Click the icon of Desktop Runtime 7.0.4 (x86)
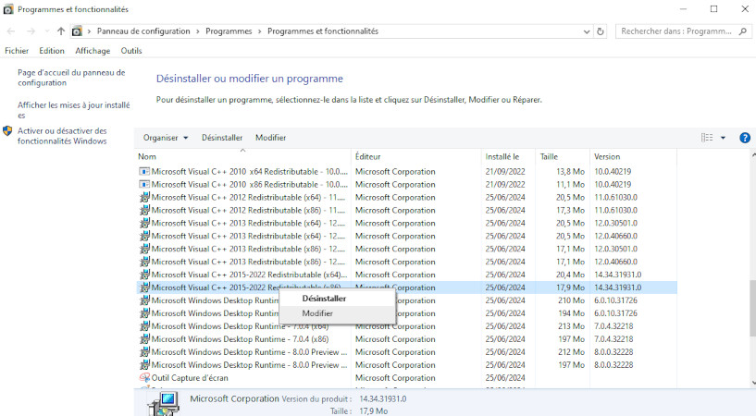756x416 pixels. [x=144, y=339]
